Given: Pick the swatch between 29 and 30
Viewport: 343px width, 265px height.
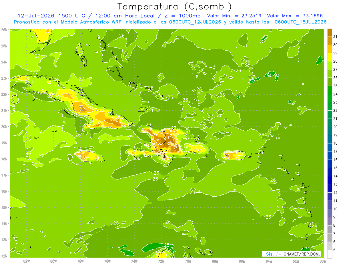Looking at the screenshot, I should (x=330, y=49).
